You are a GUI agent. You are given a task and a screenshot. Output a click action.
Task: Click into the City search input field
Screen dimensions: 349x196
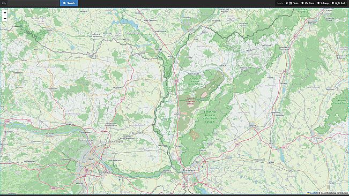click(x=33, y=3)
